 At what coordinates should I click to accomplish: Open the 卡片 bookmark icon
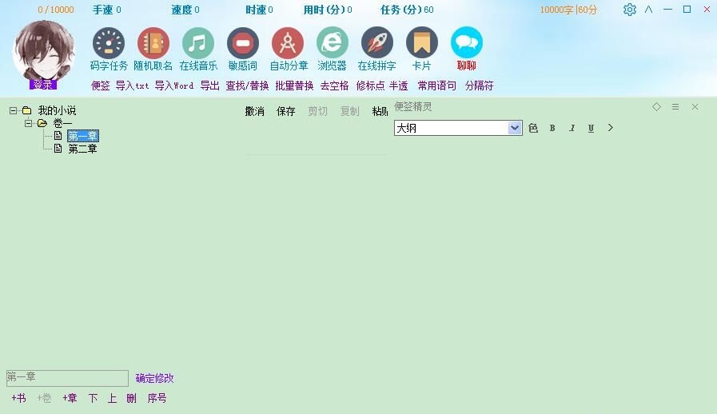421,43
